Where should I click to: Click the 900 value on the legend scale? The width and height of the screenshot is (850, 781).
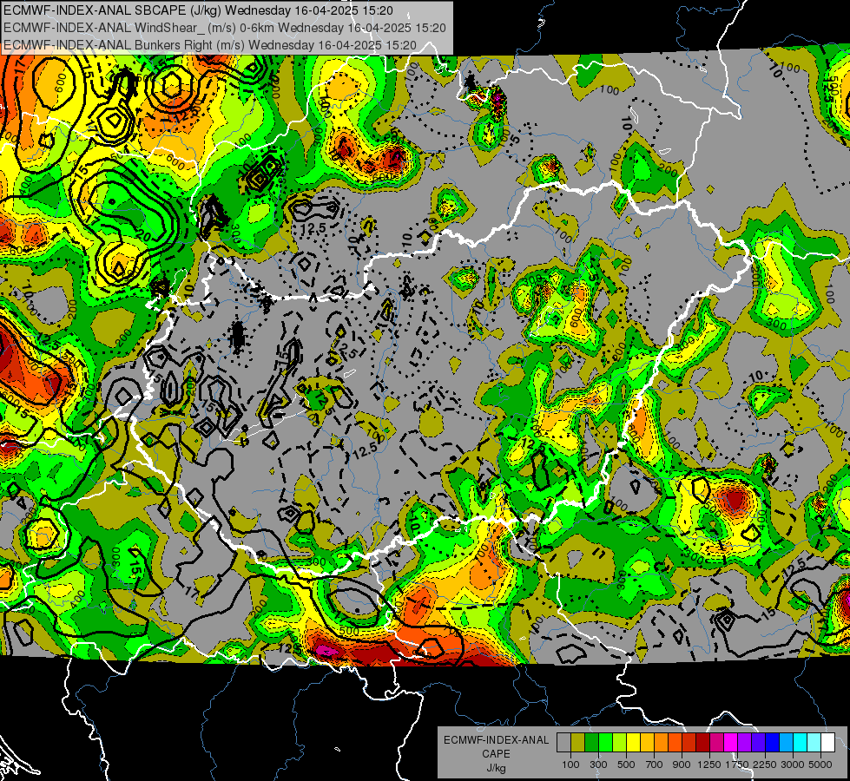point(682,765)
